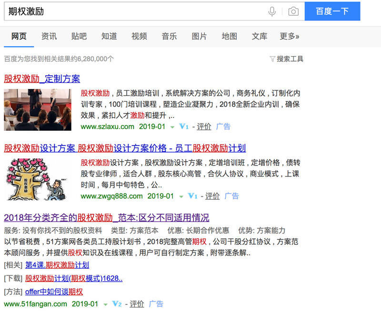Open the 股权激励计划(期权模式) download link
This screenshot has width=381, height=312.
(74, 278)
